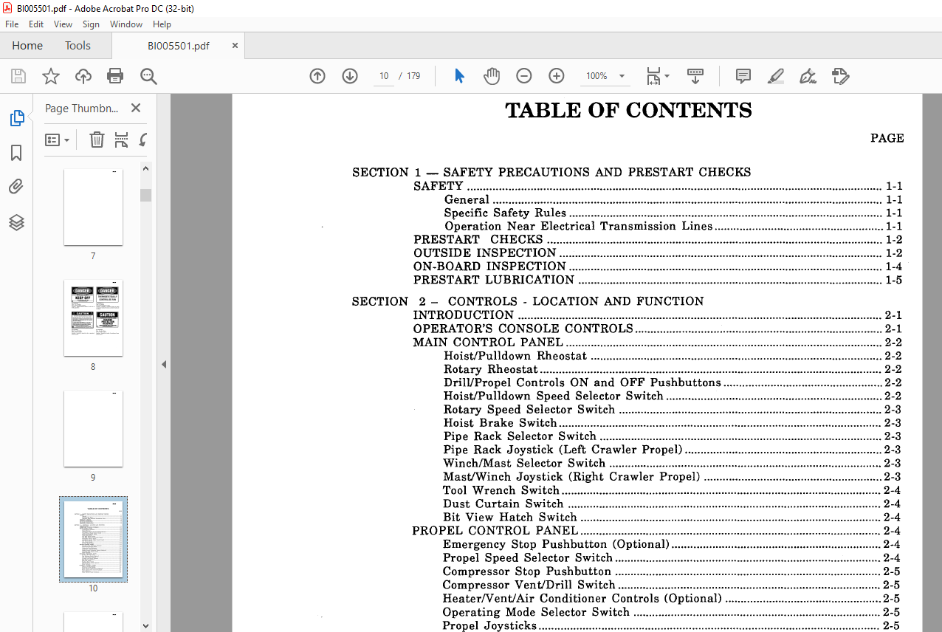Open the Find text magnifier tool
942x632 pixels.
tap(148, 76)
